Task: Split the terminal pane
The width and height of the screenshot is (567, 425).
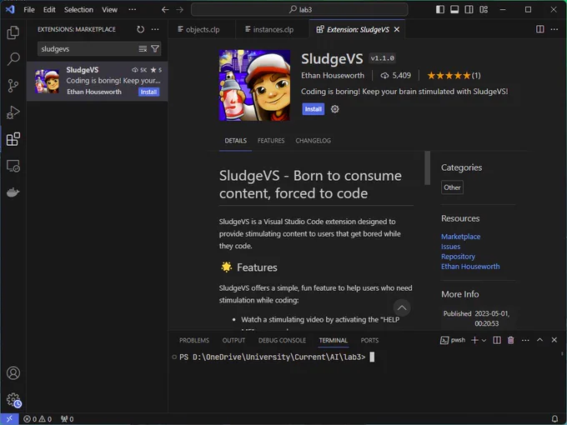Action: tap(497, 340)
